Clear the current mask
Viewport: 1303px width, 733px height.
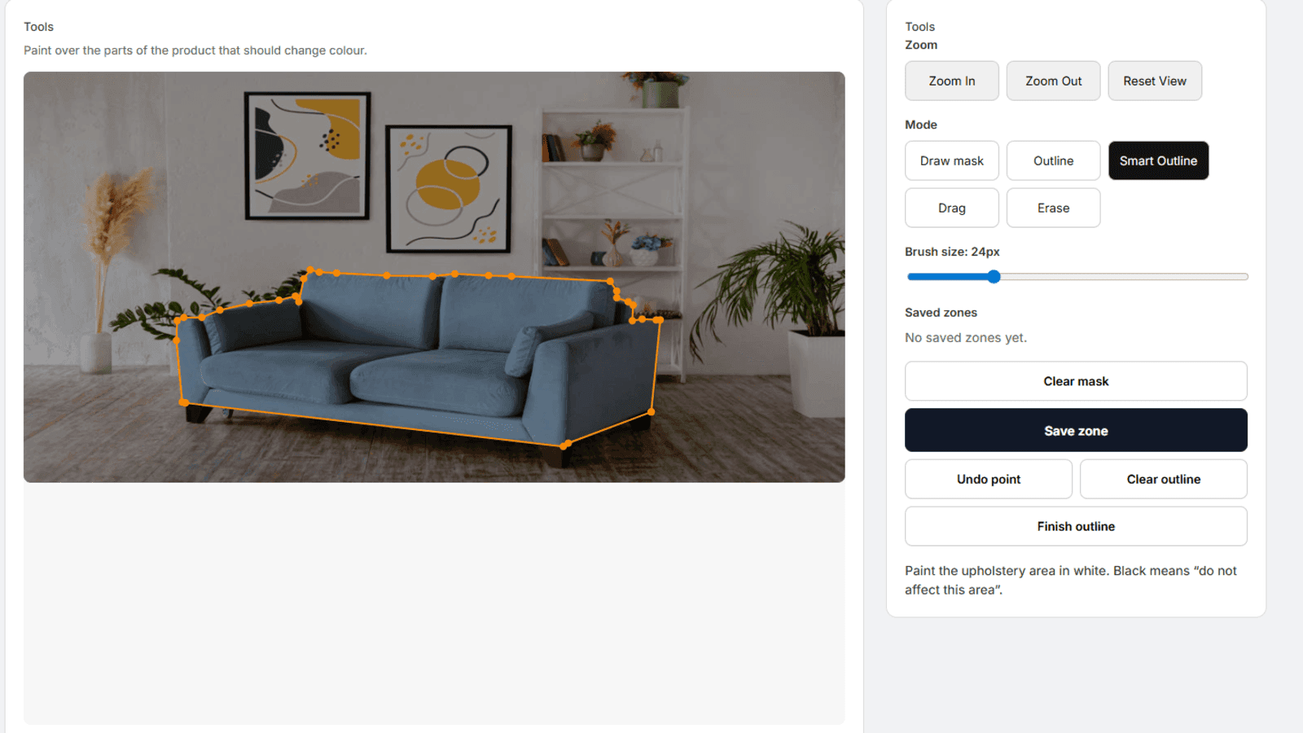1076,381
